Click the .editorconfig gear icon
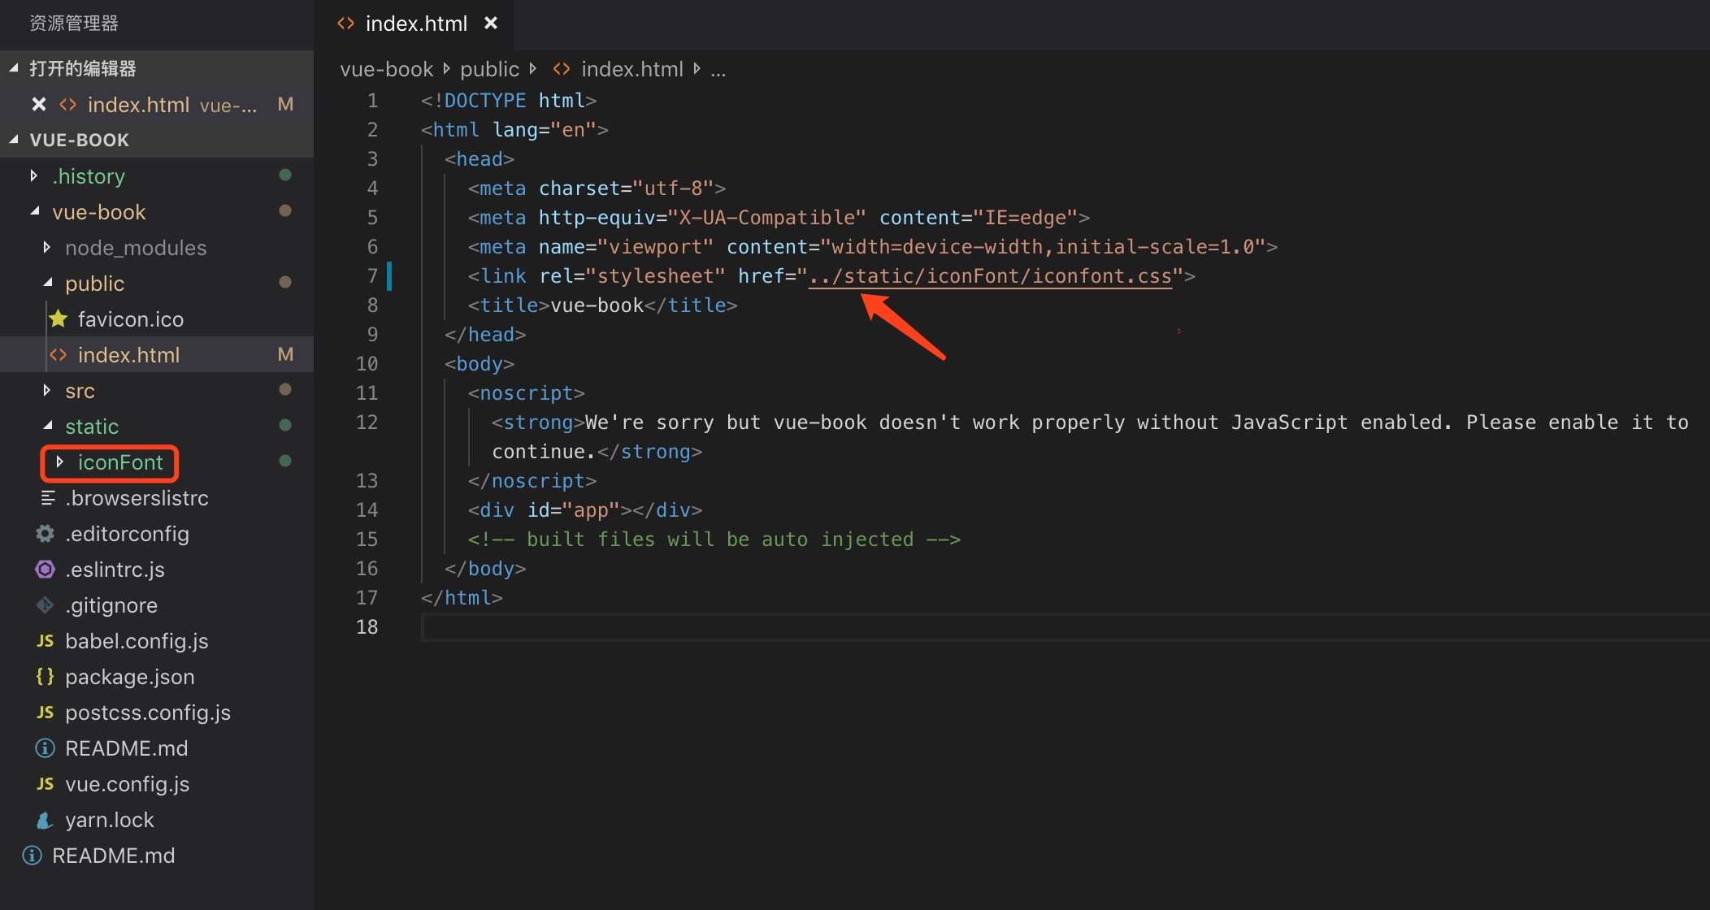The image size is (1710, 910). pyautogui.click(x=46, y=534)
